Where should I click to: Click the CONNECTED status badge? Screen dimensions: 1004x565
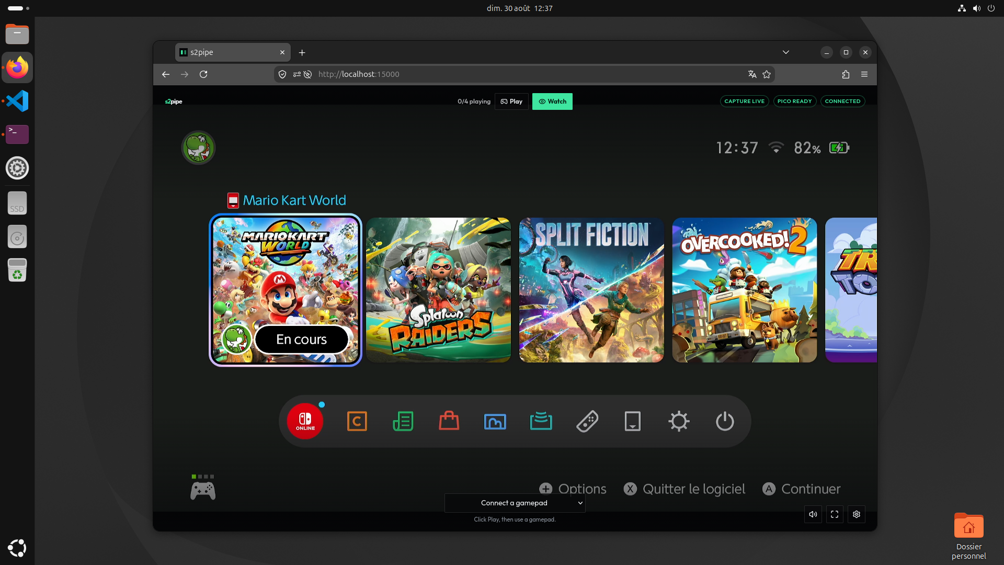843,101
